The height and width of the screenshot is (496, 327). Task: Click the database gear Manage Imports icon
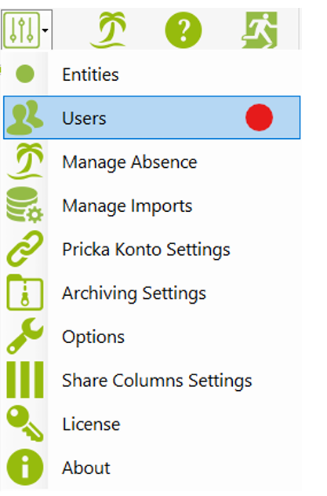25,205
